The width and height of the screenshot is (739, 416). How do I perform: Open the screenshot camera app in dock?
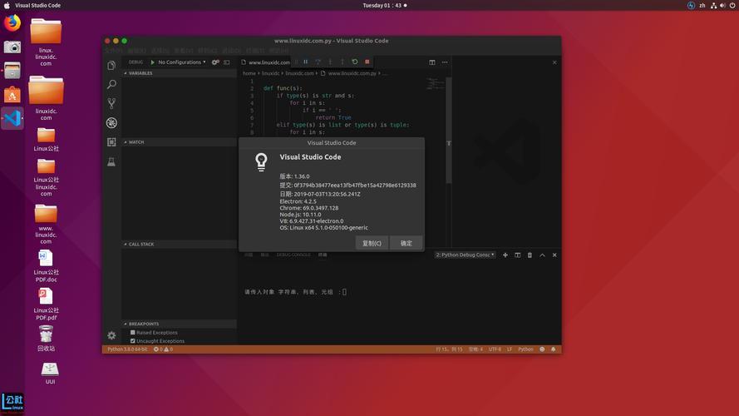click(x=12, y=47)
